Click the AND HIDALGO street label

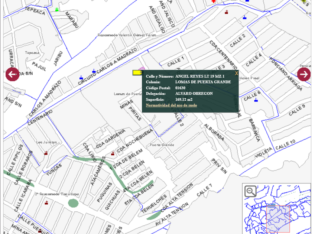[x=157, y=19]
